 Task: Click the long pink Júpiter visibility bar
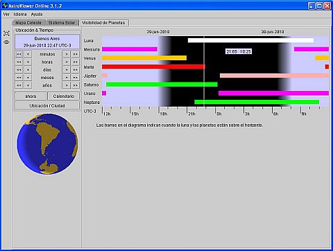[274, 76]
